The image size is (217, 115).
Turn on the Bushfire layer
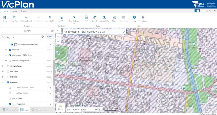click(8, 77)
